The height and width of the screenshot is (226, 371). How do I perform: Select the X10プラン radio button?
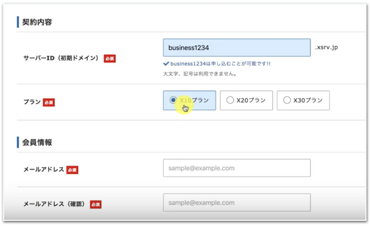point(173,100)
